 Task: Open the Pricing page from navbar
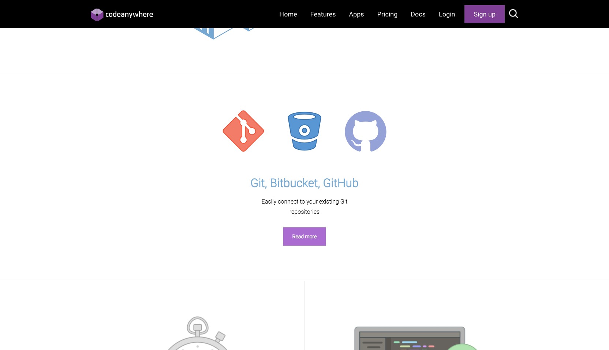[x=387, y=14]
